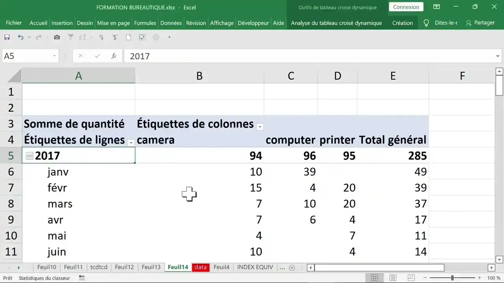Viewport: 504px width, 283px height.
Task: Select the data sheet tab
Action: pyautogui.click(x=200, y=267)
